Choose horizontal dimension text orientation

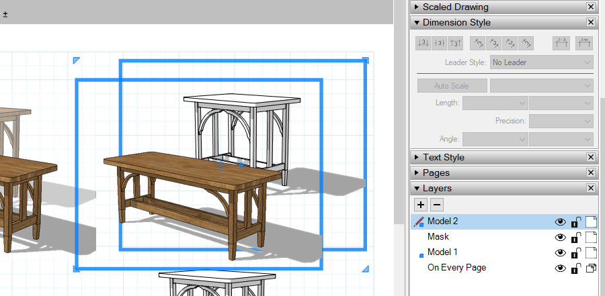(x=493, y=43)
